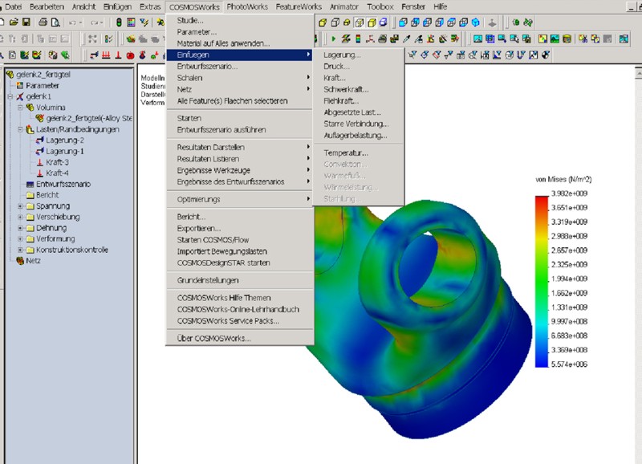Image resolution: width=642 pixels, height=464 pixels.
Task: Open file with the folder icon
Action: (14, 22)
